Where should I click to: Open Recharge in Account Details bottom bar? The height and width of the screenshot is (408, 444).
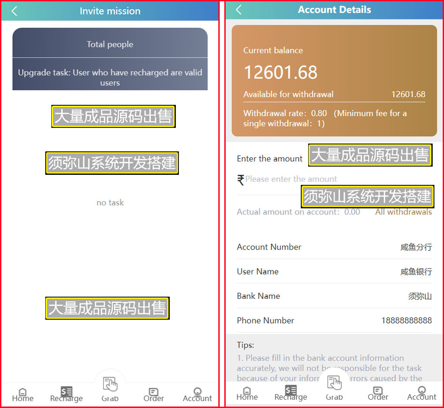290,393
